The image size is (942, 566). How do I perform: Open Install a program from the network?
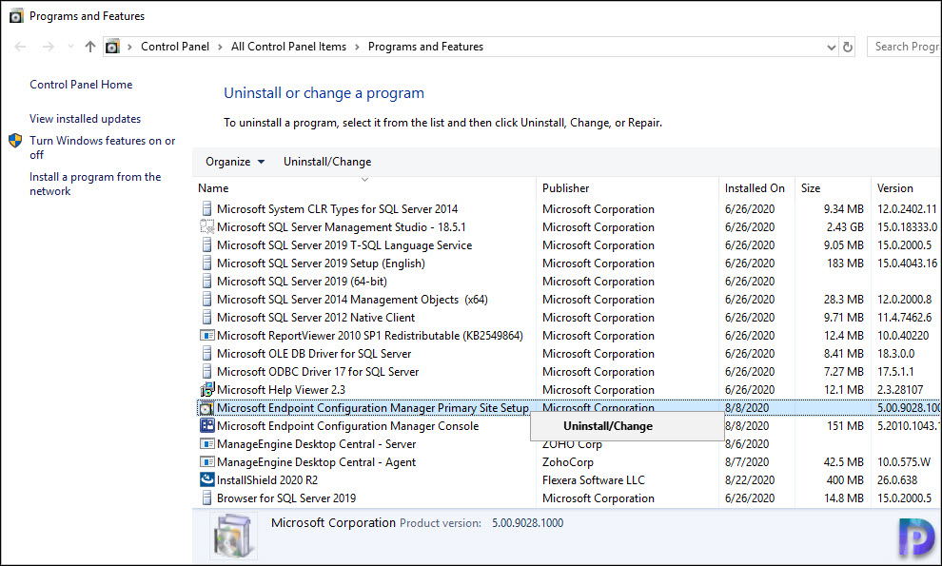tap(95, 184)
